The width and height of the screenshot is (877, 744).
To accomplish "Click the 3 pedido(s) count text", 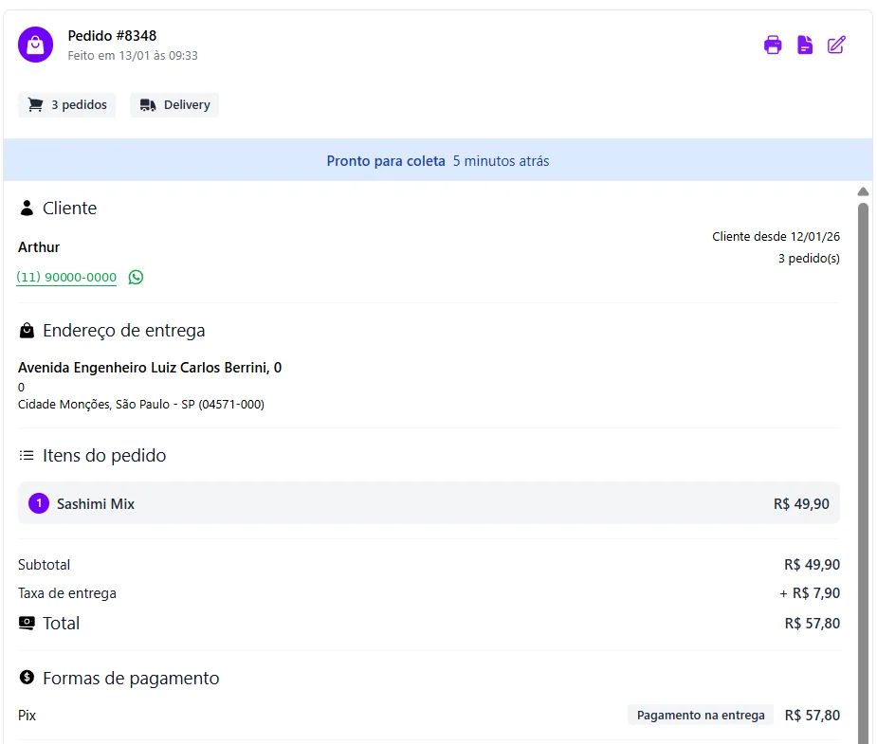I will pos(809,258).
